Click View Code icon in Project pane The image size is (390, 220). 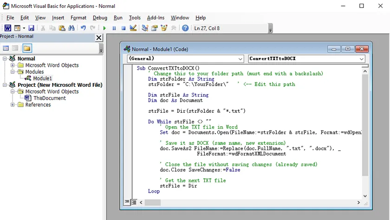tap(6, 48)
